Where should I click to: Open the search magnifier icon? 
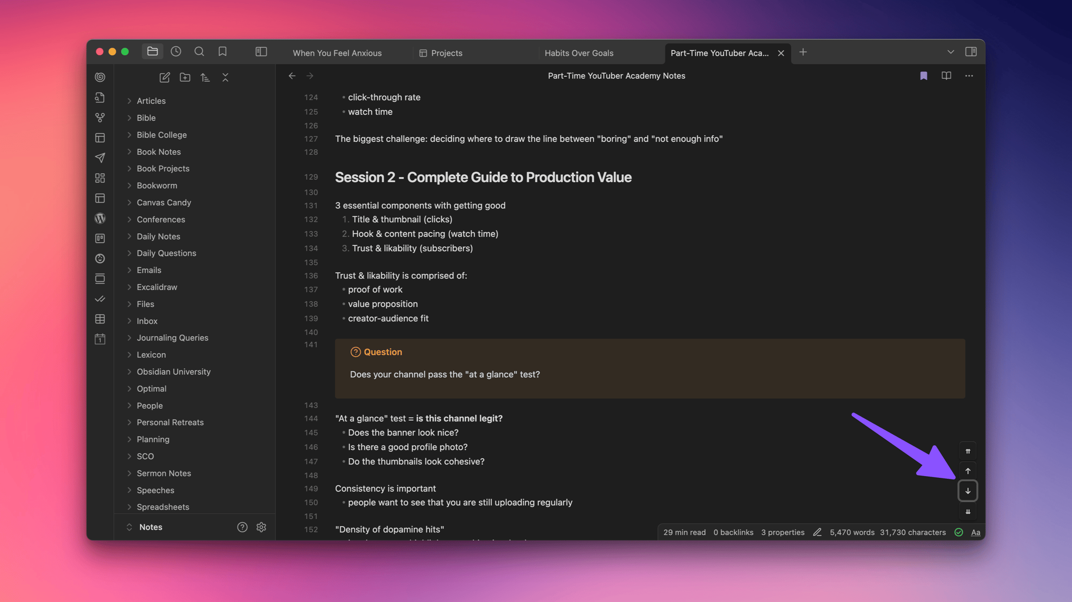pos(199,52)
